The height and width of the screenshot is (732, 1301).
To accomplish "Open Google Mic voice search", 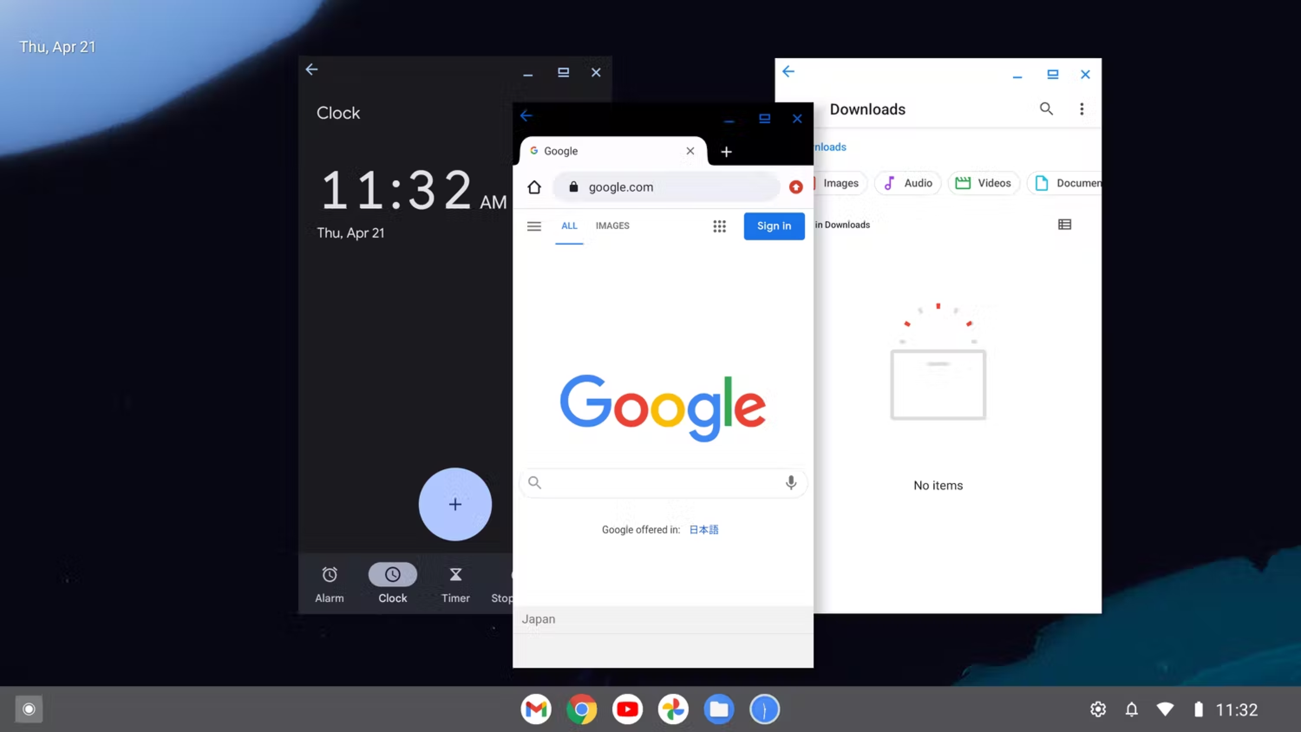I will tap(790, 483).
